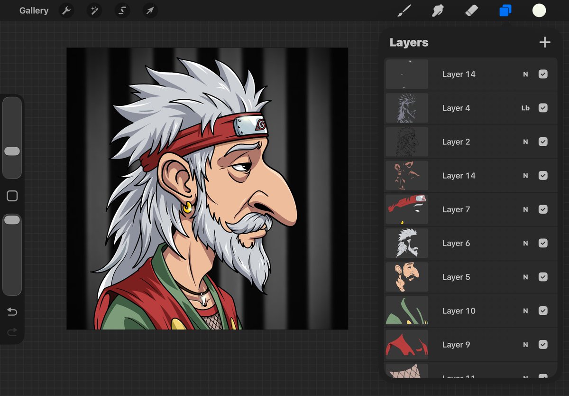Hide Layer 14 that sits above Layer 4
569x396 pixels.
pos(543,74)
